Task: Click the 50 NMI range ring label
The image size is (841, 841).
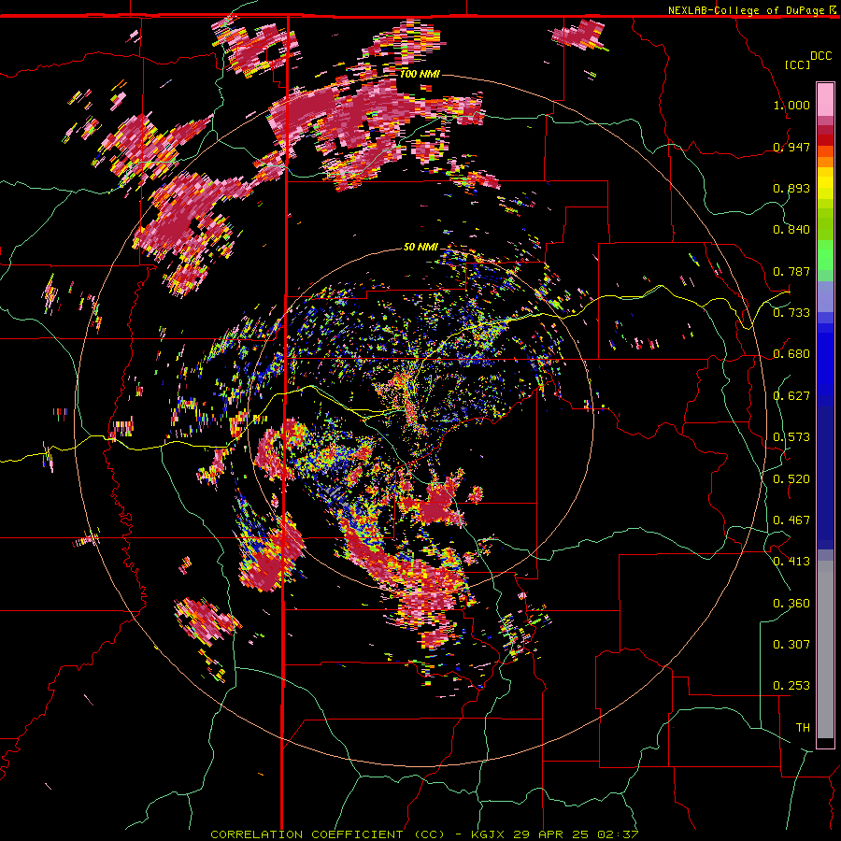Action: [x=420, y=248]
